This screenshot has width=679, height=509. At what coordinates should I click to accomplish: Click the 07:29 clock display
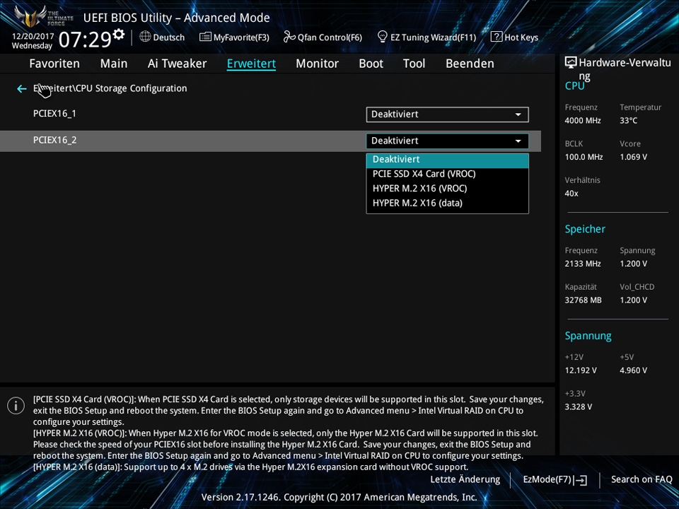[x=85, y=40]
